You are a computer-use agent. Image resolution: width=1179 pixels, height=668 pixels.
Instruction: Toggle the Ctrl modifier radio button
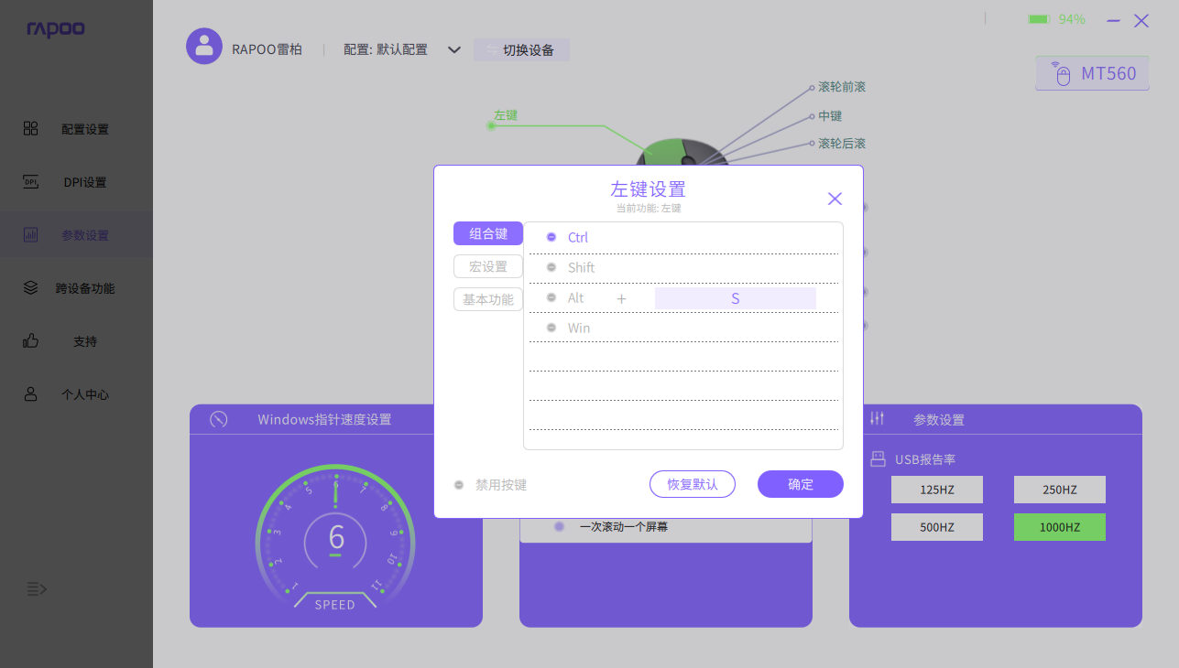point(551,238)
